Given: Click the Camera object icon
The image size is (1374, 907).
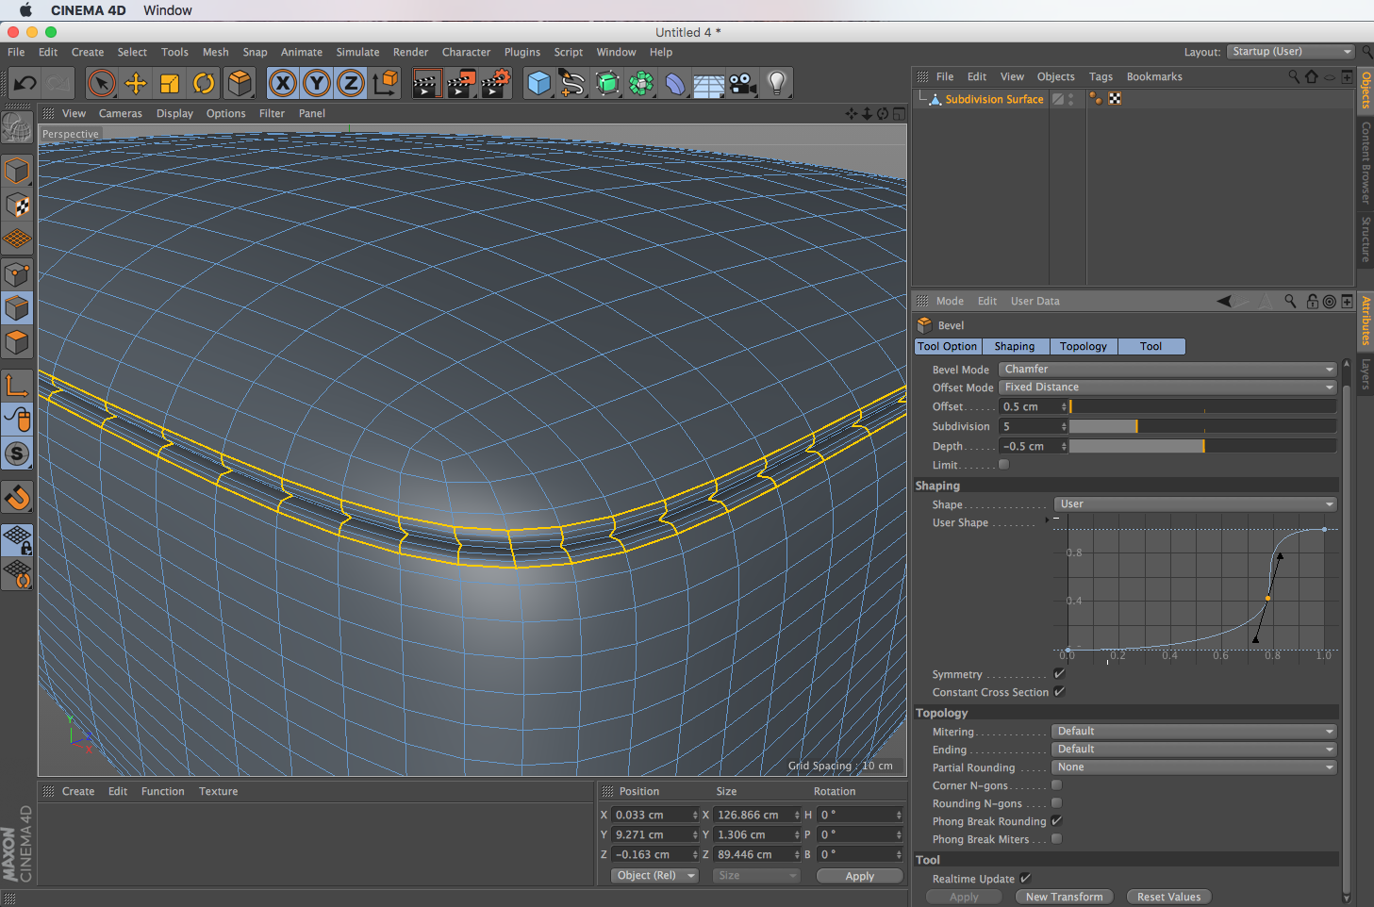Looking at the screenshot, I should pos(742,84).
